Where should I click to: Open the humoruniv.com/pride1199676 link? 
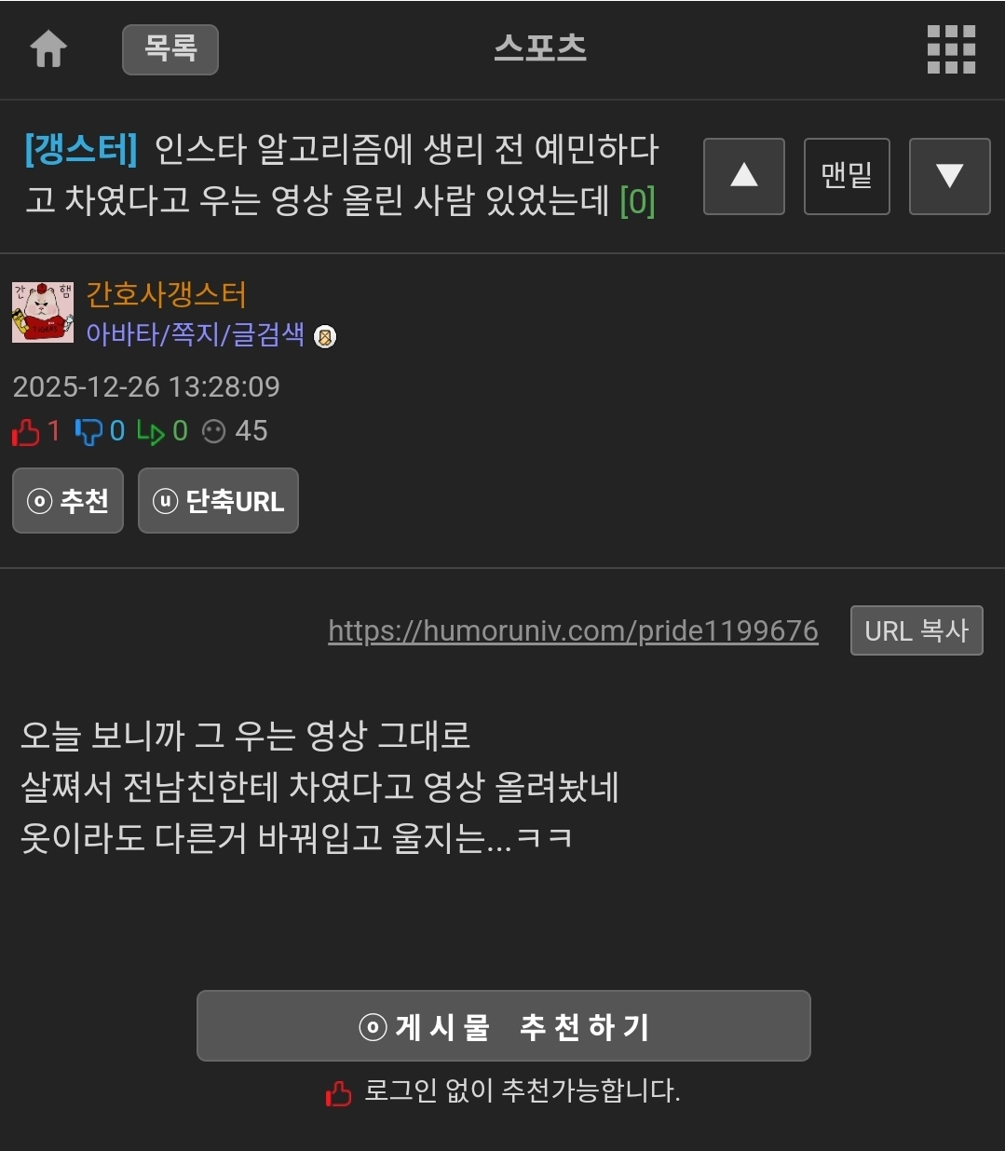[573, 630]
